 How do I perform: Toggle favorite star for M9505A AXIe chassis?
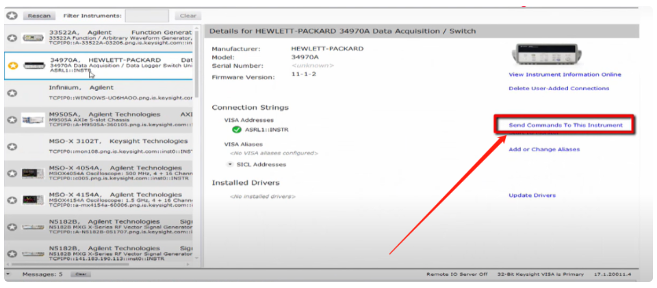point(13,120)
